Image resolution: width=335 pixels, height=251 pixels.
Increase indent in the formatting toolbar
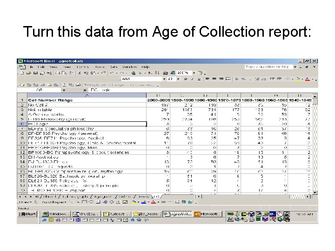[279, 79]
